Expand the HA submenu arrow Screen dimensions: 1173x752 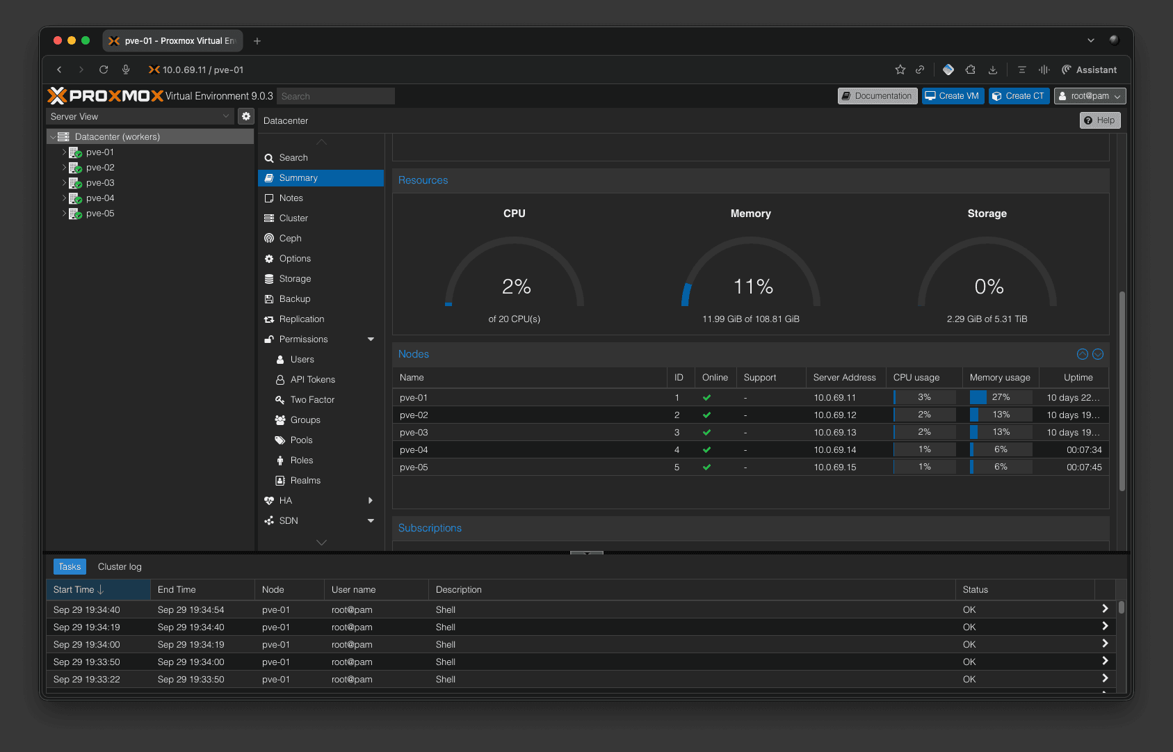pyautogui.click(x=371, y=501)
